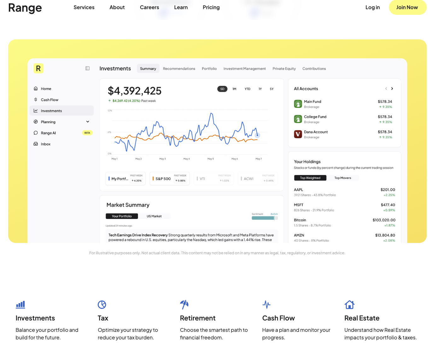Image resolution: width=428 pixels, height=346 pixels.
Task: Expand the Planning submenu chevron
Action: [88, 122]
